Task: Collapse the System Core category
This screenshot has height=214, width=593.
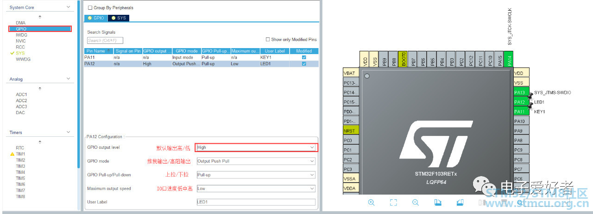Action: pyautogui.click(x=69, y=7)
